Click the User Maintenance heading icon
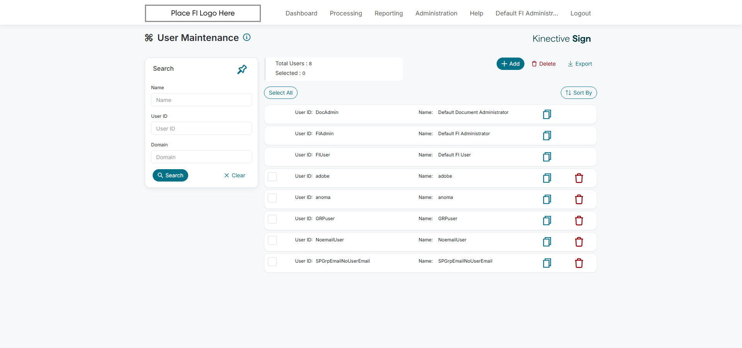This screenshot has height=348, width=742. [x=149, y=37]
